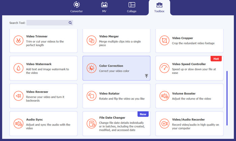Click the Video Rotator icon
Viewport: 236px width, 141px height.
pos(91,96)
